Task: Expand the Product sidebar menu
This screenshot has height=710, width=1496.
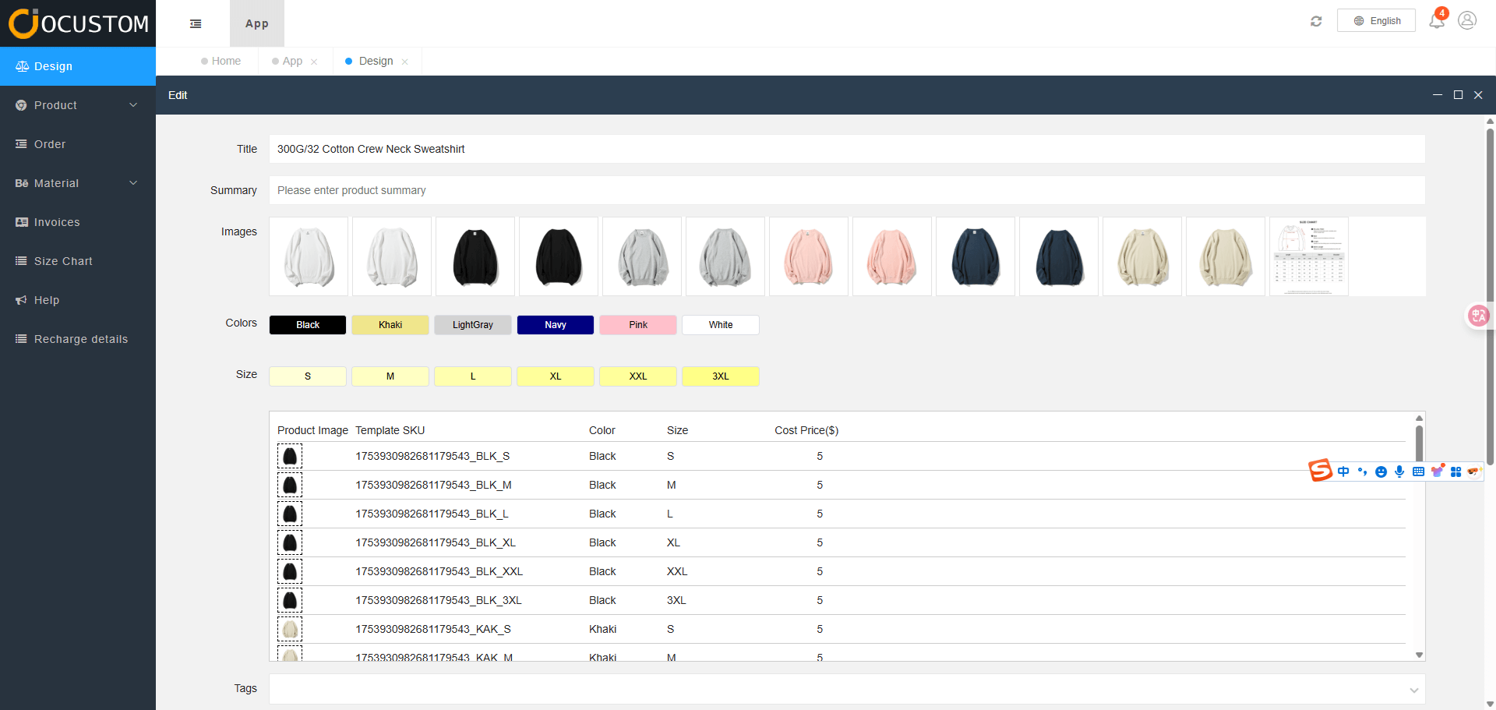Action: tap(78, 105)
